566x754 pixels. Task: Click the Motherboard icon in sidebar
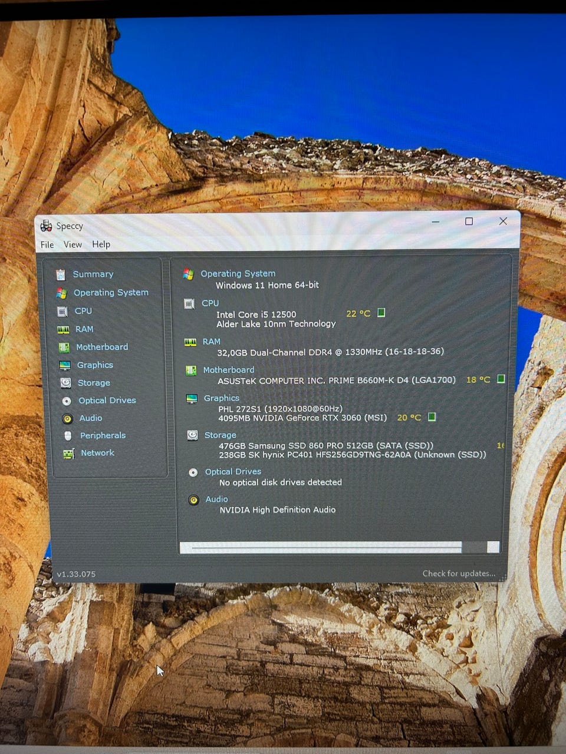pyautogui.click(x=64, y=348)
